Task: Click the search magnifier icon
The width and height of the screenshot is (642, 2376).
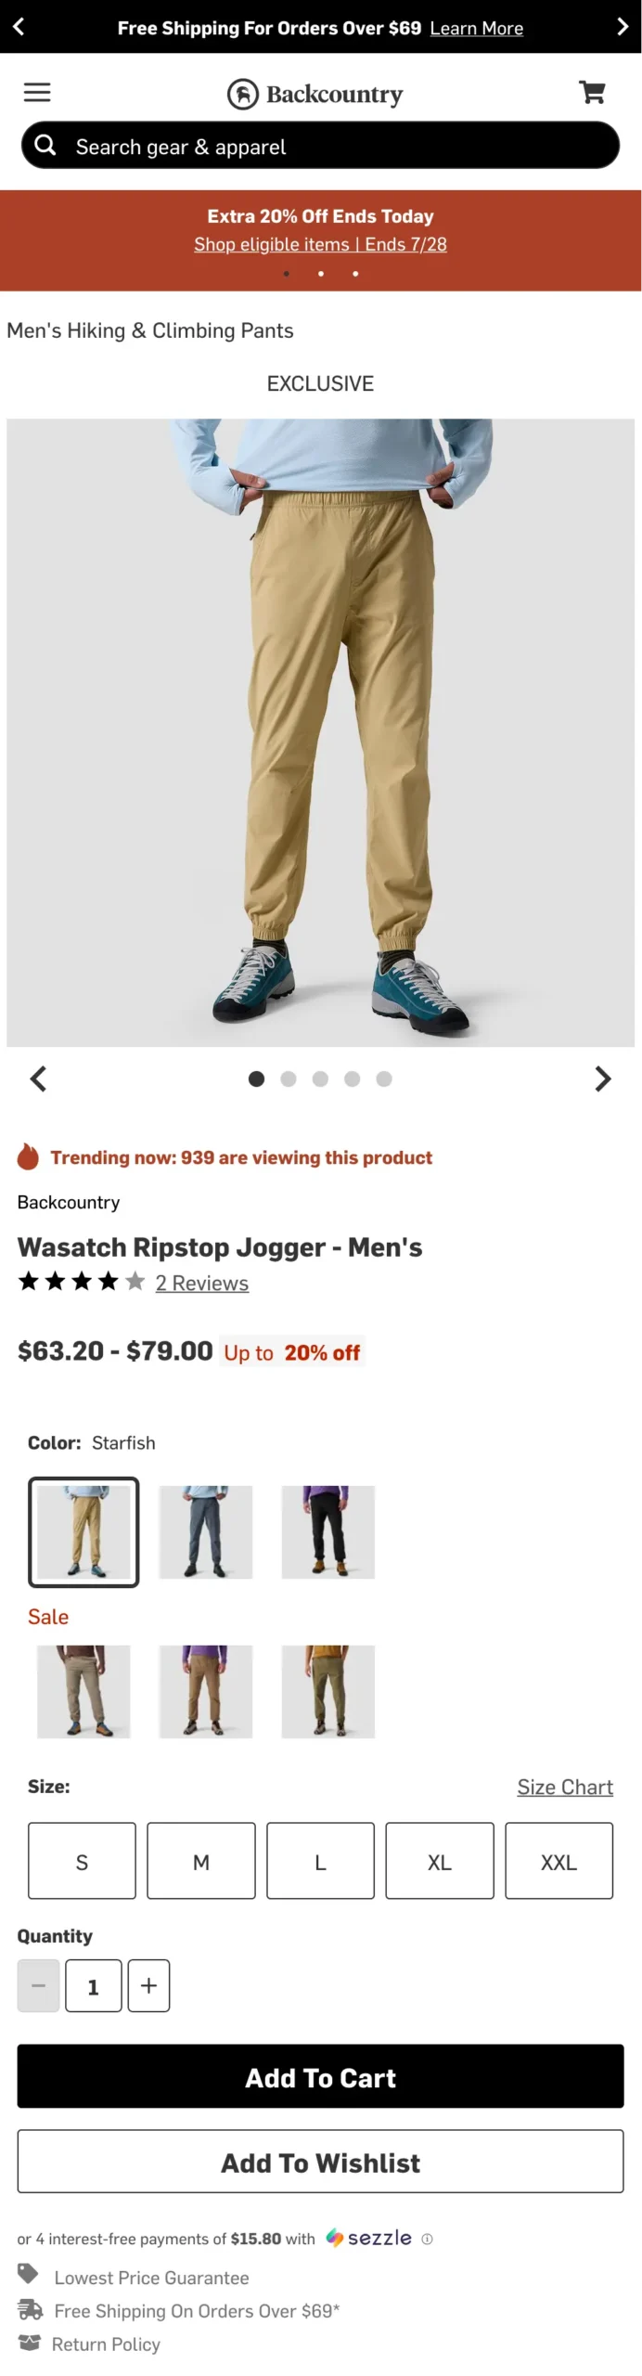Action: 45,145
